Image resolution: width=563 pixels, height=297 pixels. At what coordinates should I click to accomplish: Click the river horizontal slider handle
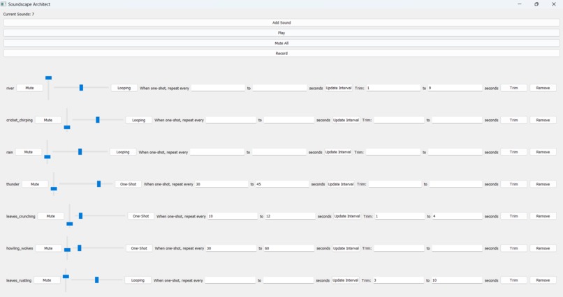(81, 88)
